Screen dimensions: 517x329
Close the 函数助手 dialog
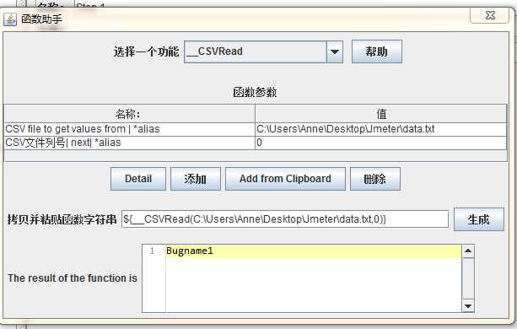pyautogui.click(x=490, y=15)
